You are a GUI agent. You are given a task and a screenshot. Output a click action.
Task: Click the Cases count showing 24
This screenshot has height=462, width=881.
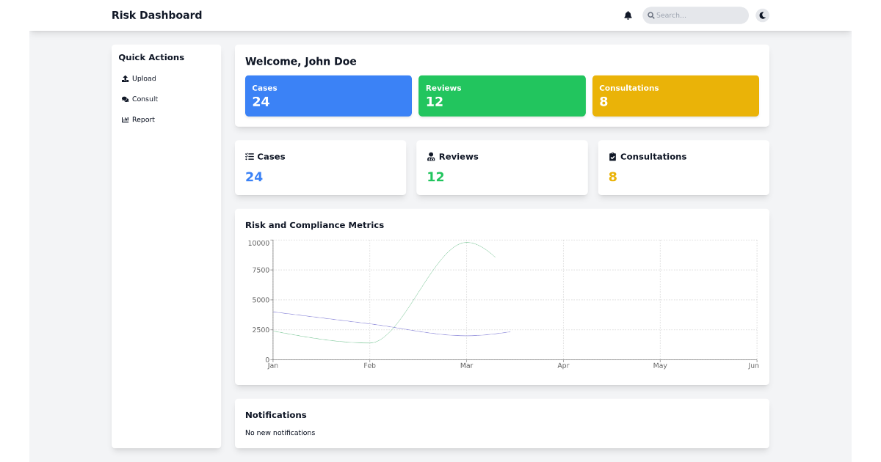tap(254, 177)
